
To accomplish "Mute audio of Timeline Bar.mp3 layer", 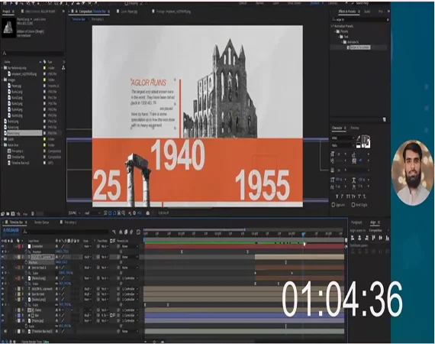I will (x=6, y=331).
